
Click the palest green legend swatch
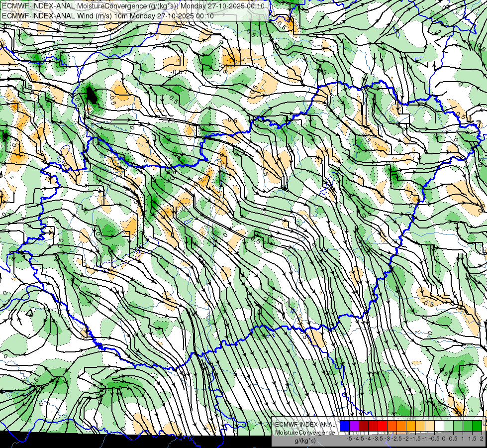coord(449,426)
